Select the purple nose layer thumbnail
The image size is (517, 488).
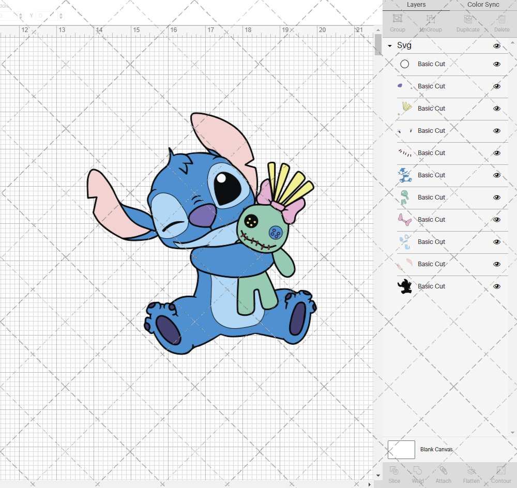[x=400, y=86]
